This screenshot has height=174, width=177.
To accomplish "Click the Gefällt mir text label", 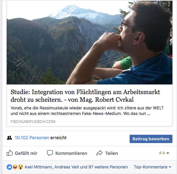I will (x=26, y=153).
